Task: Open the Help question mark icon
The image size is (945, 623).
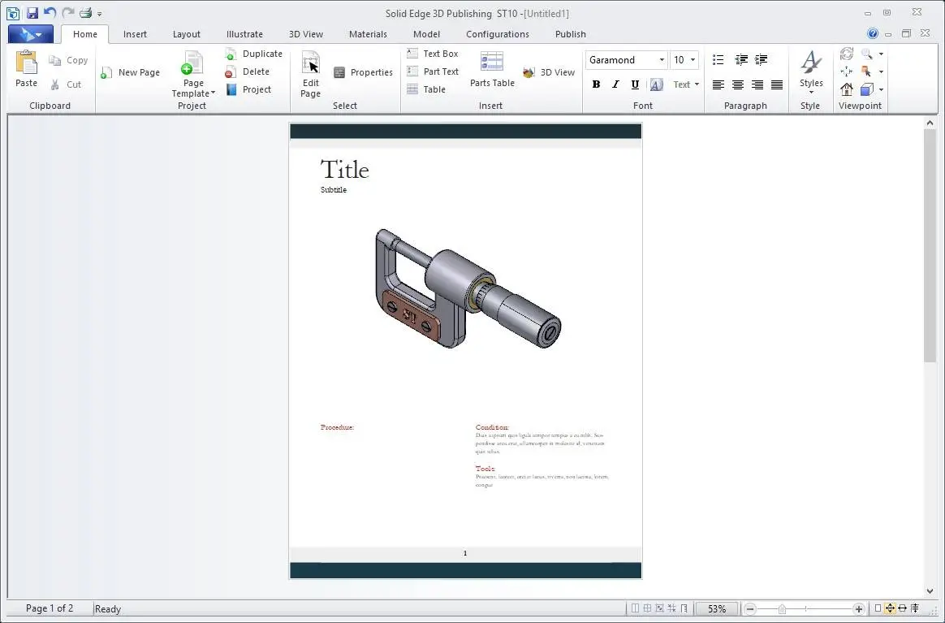Action: (x=872, y=34)
